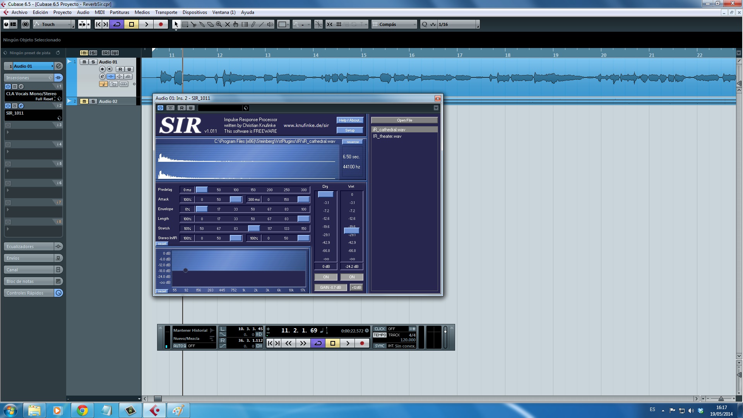Image resolution: width=743 pixels, height=418 pixels.
Task: Open lane display type for Audio 01
Action: 123,84
